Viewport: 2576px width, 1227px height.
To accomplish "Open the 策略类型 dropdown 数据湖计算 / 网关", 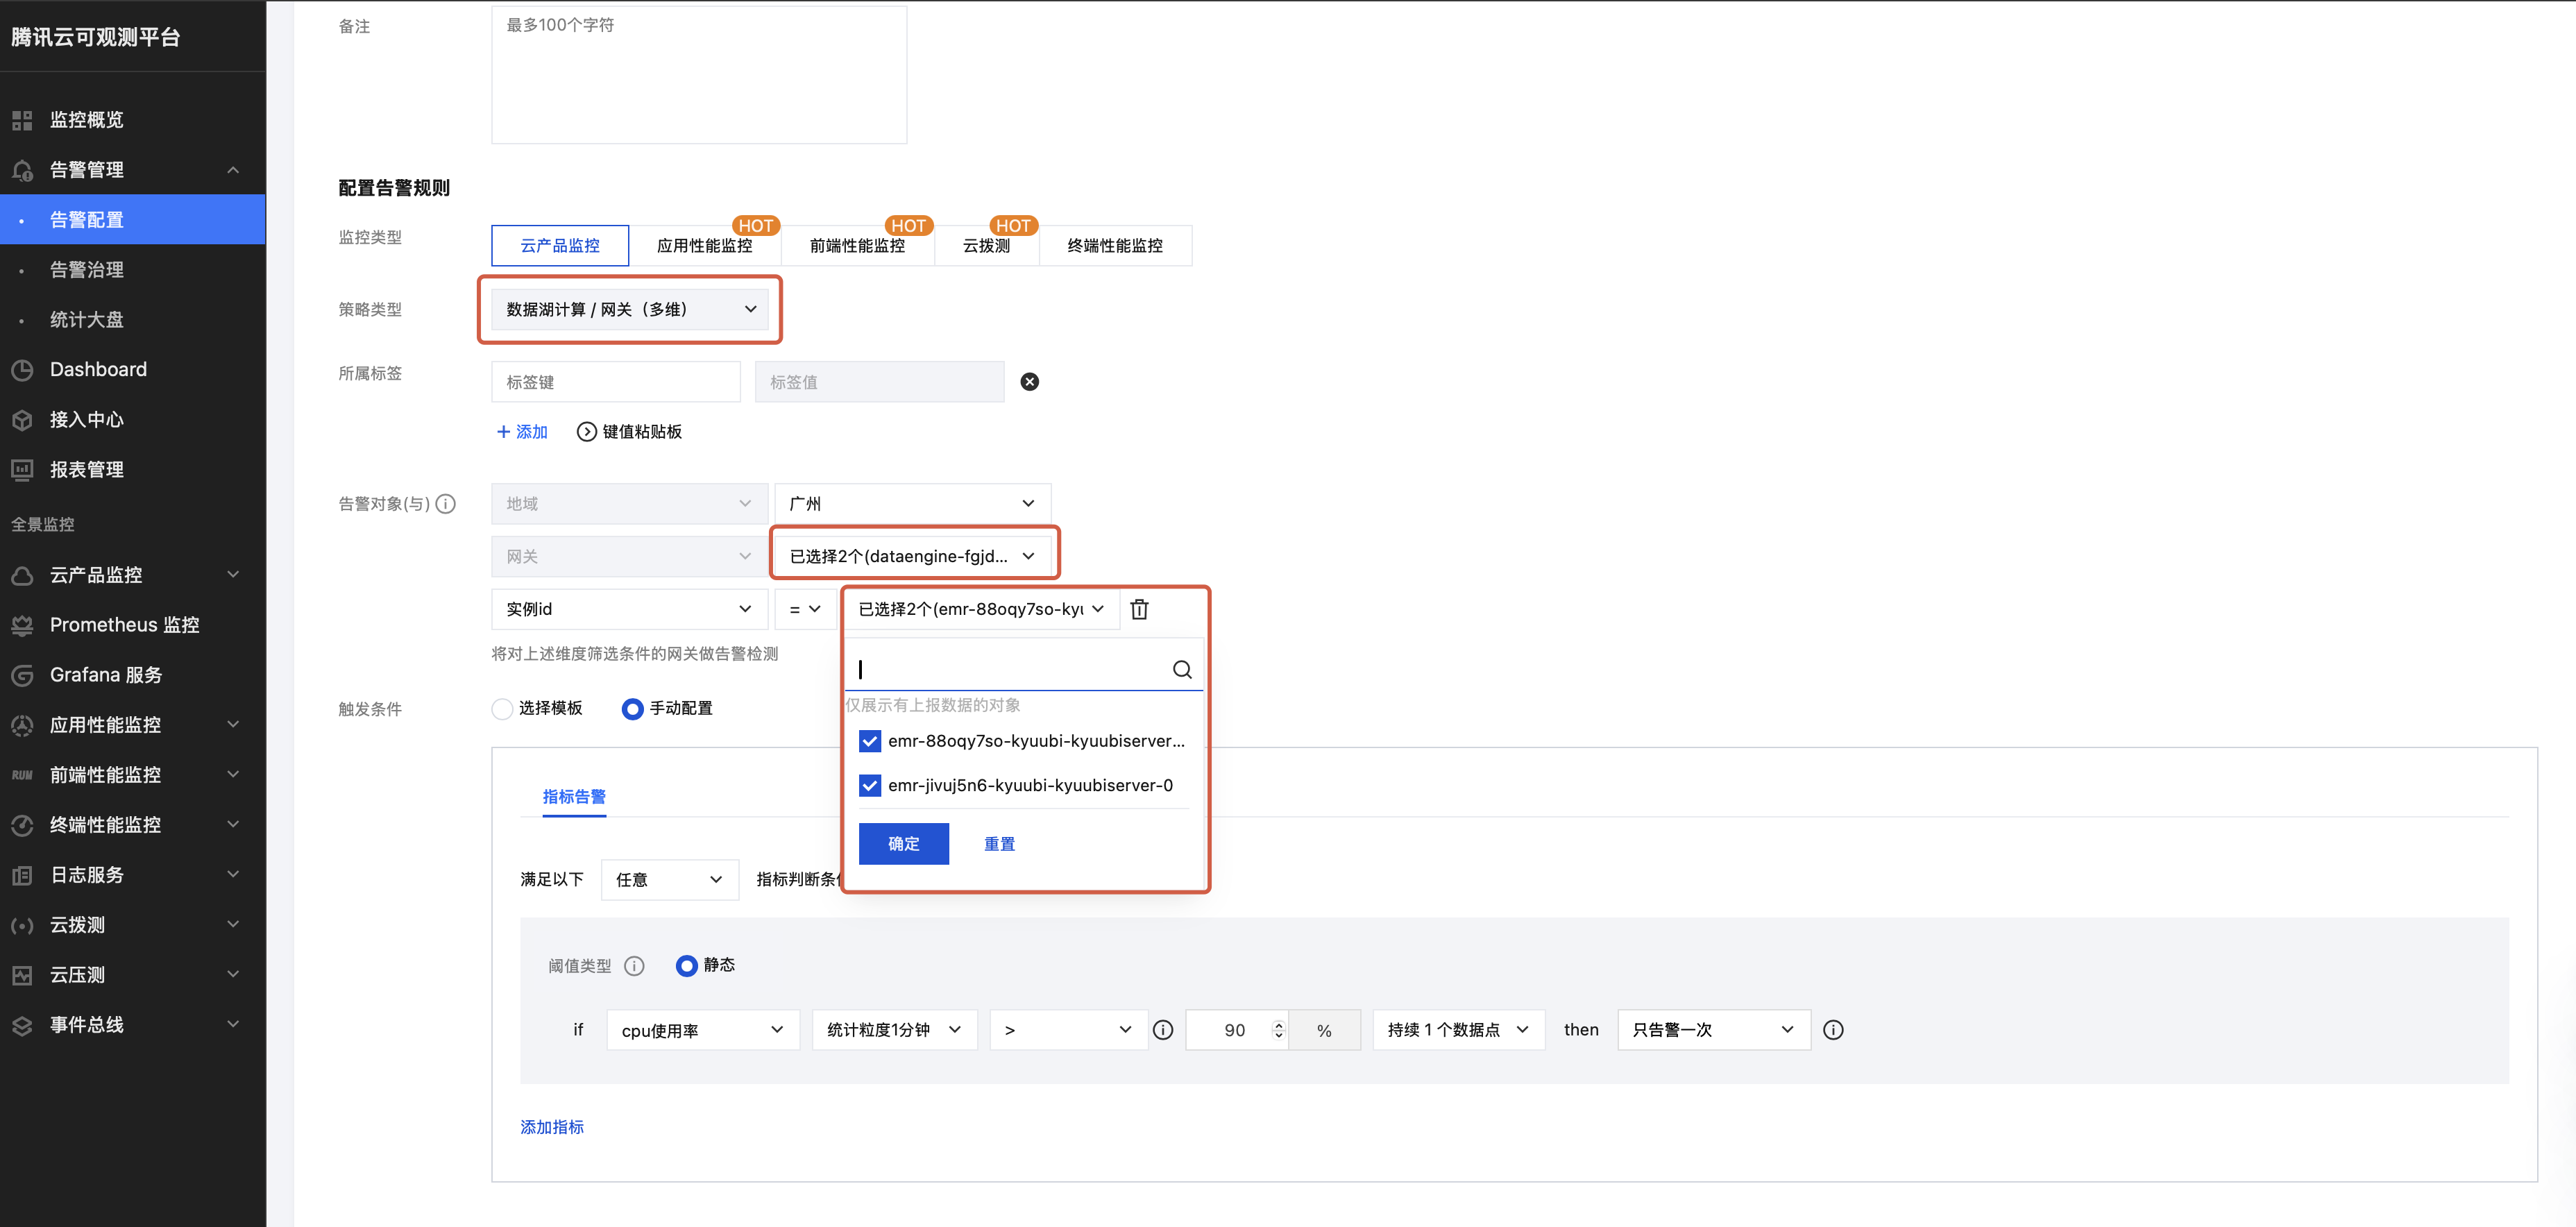I will 630,310.
